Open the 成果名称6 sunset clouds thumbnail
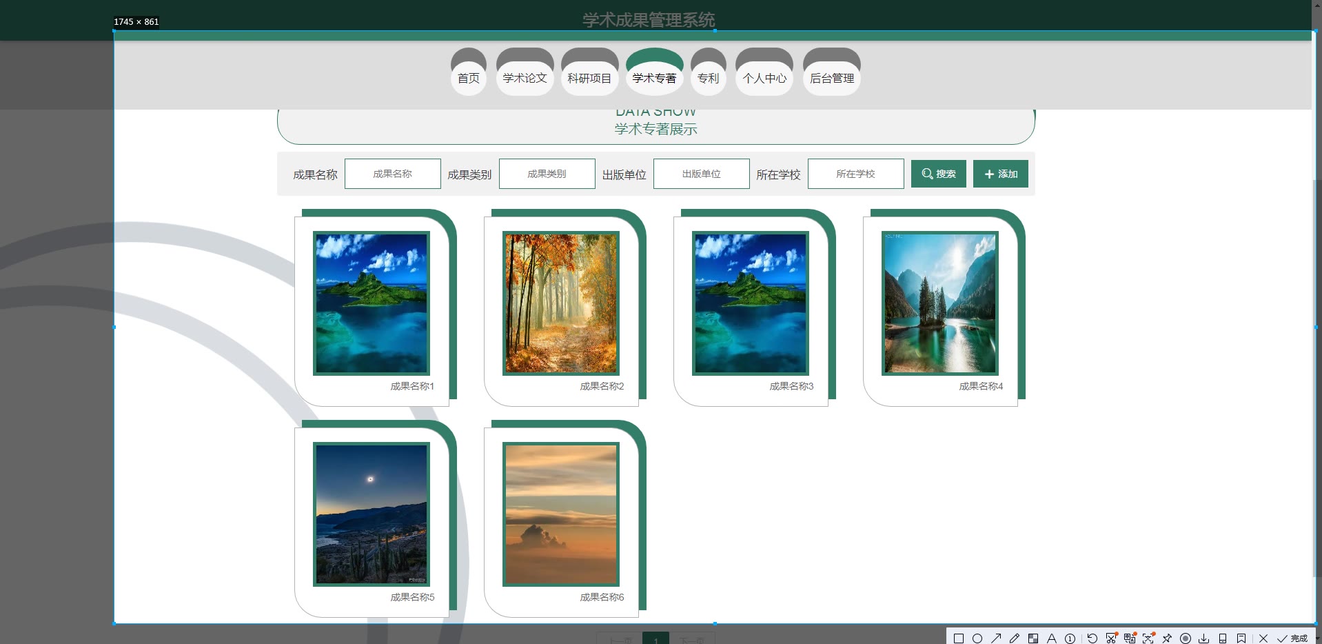Image resolution: width=1322 pixels, height=644 pixels. tap(561, 514)
